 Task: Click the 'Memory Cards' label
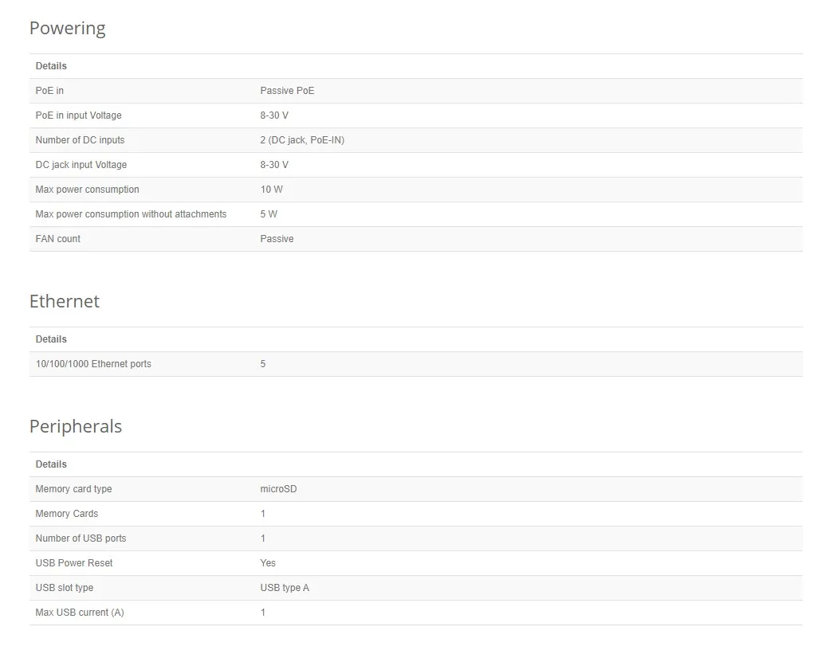click(67, 514)
